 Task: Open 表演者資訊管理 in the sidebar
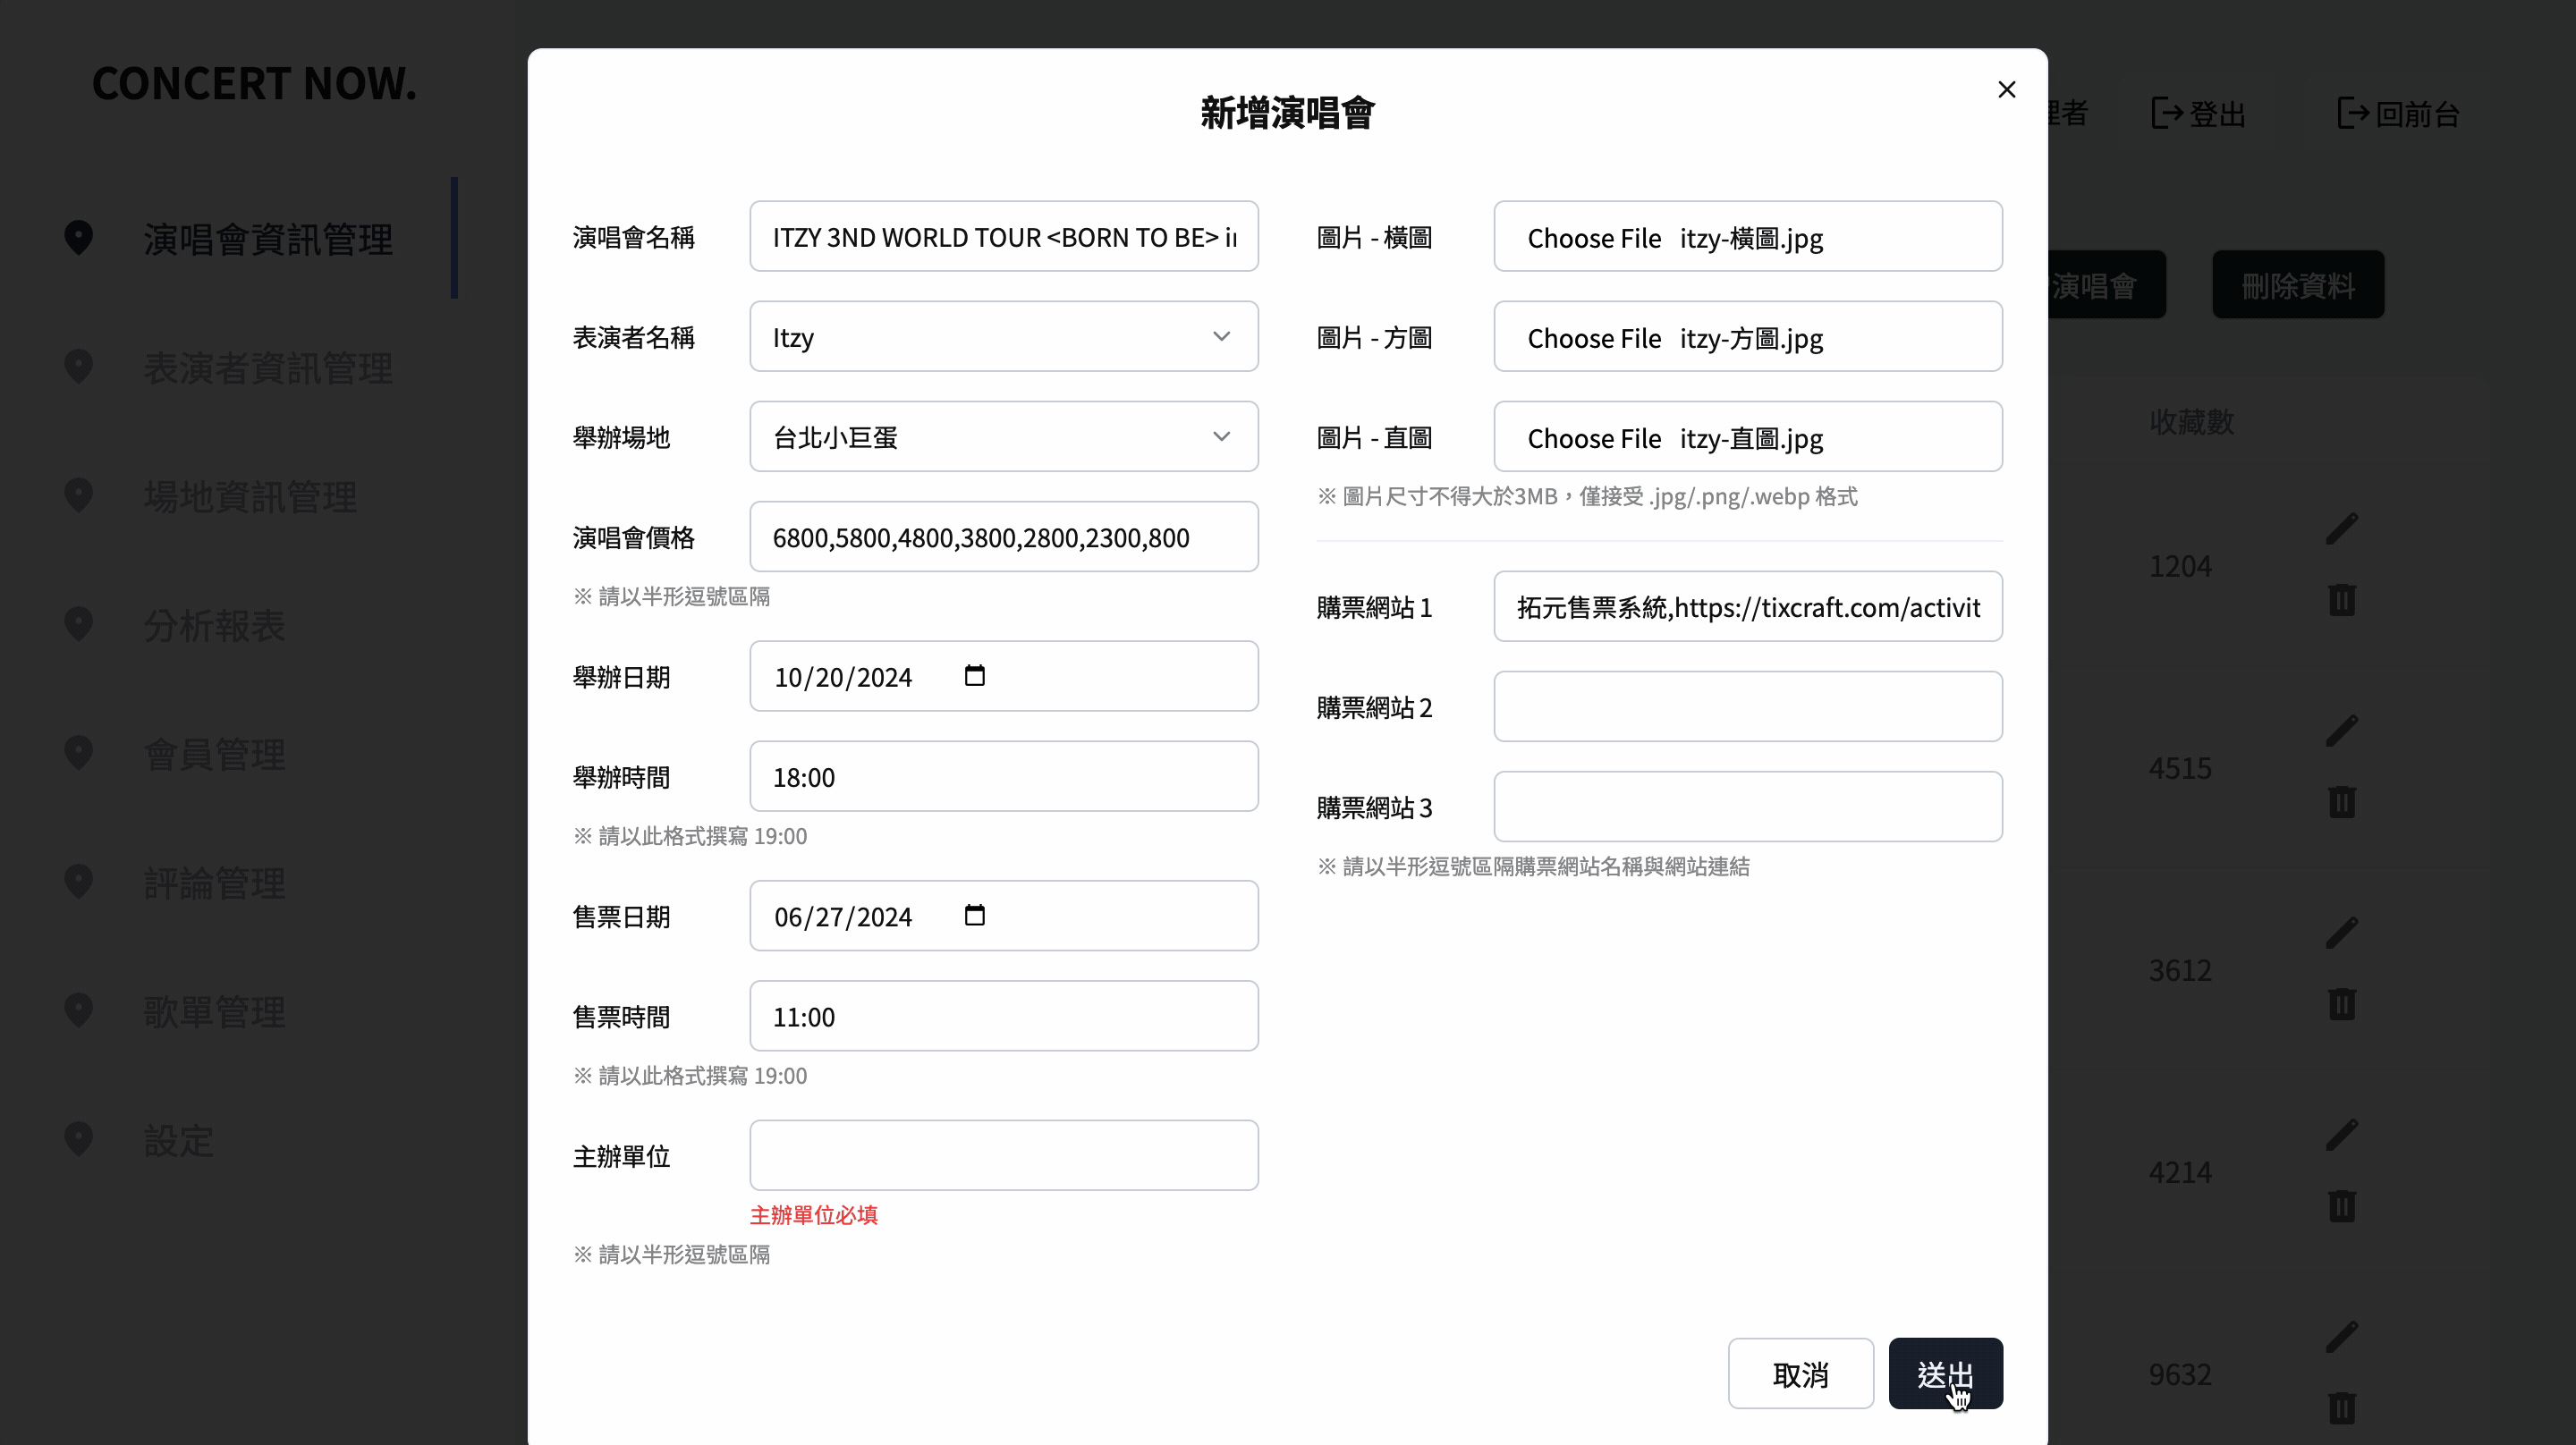[x=267, y=368]
